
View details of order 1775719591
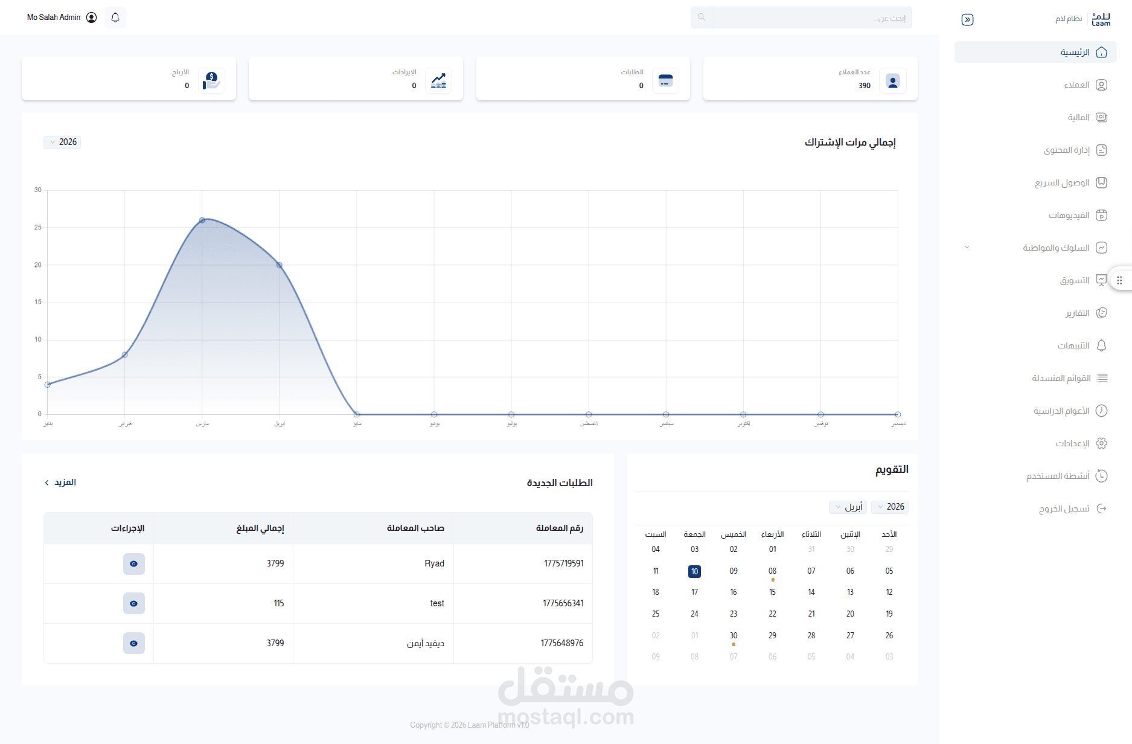(134, 564)
